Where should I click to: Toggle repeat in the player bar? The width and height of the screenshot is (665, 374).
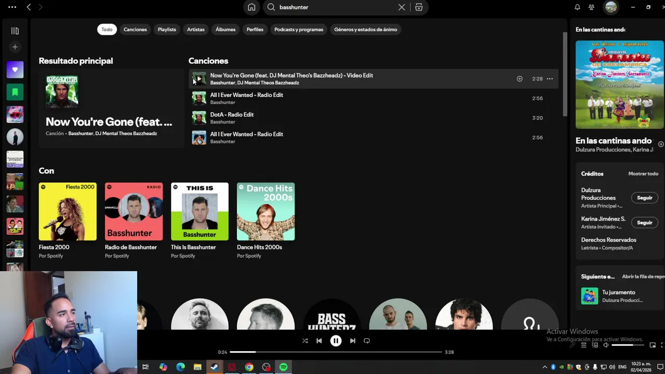click(x=367, y=341)
